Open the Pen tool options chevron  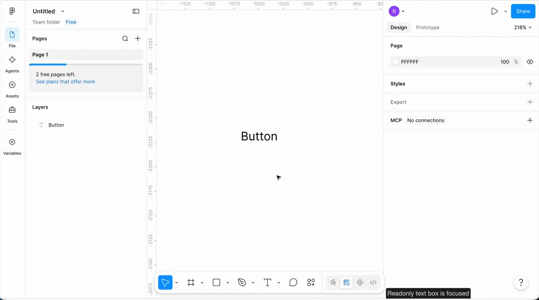click(253, 283)
